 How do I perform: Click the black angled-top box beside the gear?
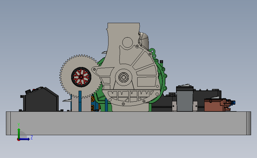[x=41, y=100]
